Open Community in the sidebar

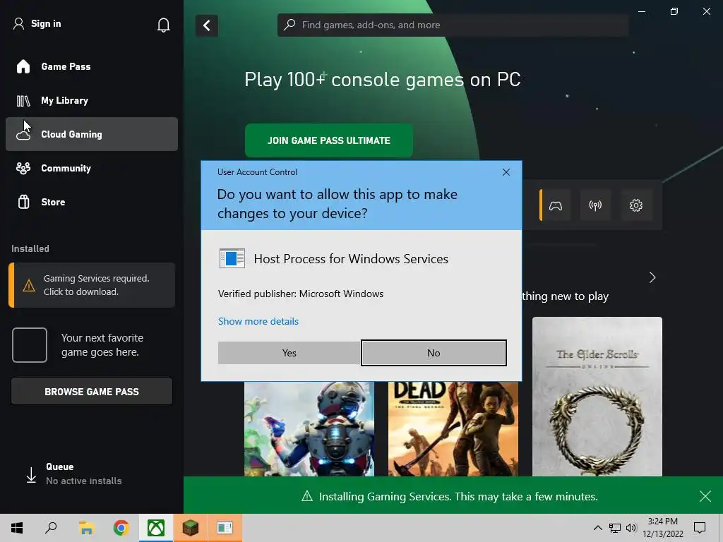click(x=92, y=168)
